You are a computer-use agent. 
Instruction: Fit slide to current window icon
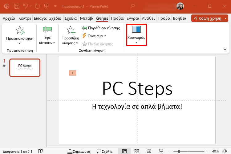[225, 151]
